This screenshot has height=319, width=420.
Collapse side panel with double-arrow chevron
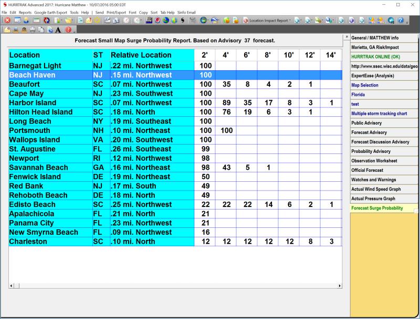(x=346, y=38)
